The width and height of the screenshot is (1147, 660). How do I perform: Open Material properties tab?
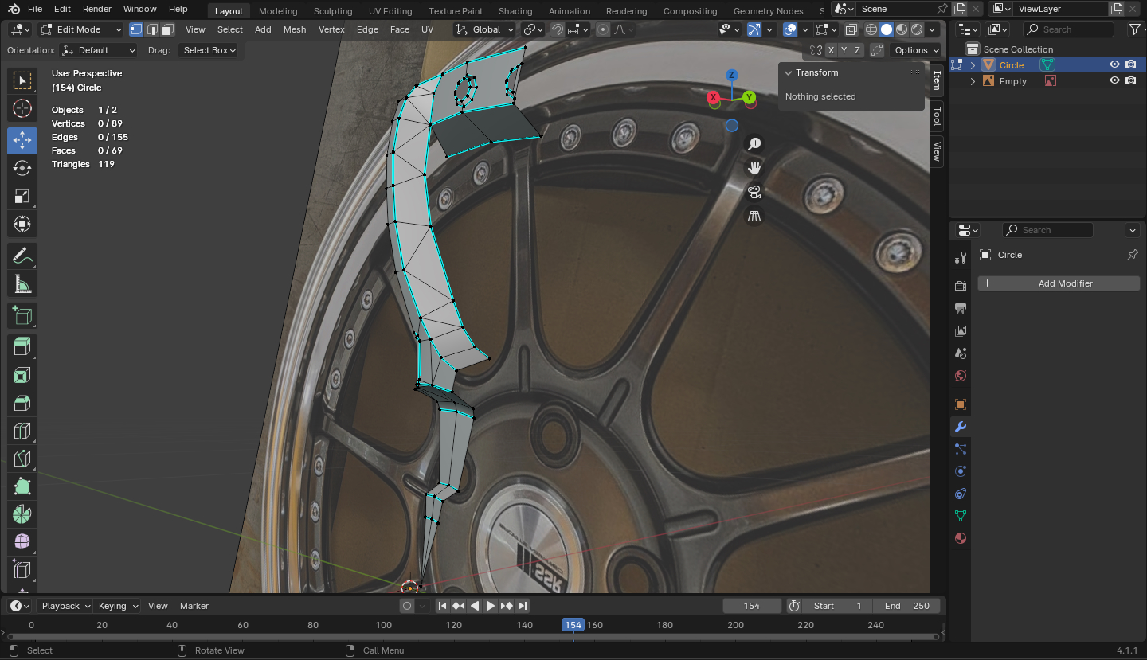tap(961, 538)
